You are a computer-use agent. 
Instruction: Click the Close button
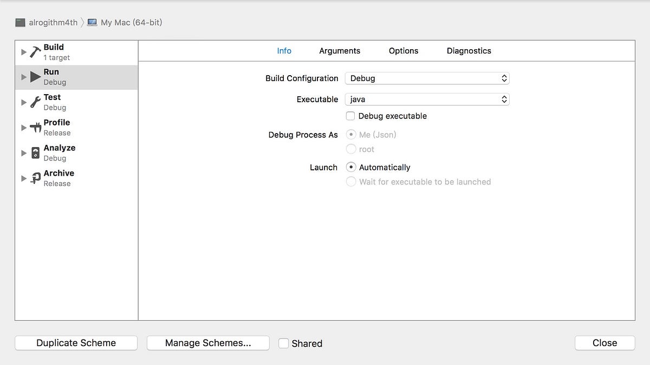pyautogui.click(x=604, y=343)
